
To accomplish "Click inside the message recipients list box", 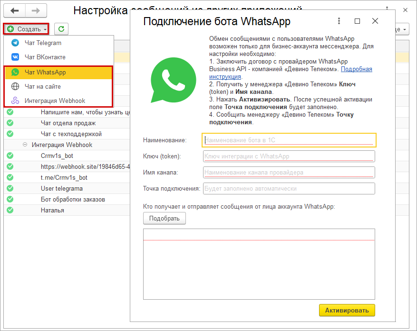I will [259, 264].
